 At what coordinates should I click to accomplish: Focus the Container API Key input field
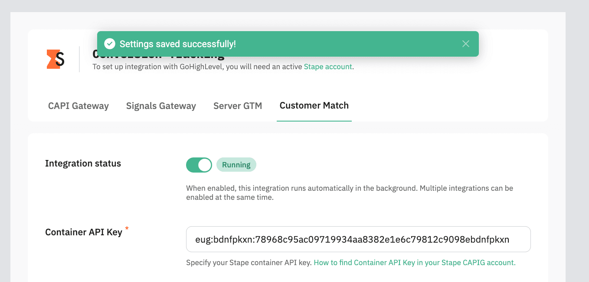(x=358, y=239)
